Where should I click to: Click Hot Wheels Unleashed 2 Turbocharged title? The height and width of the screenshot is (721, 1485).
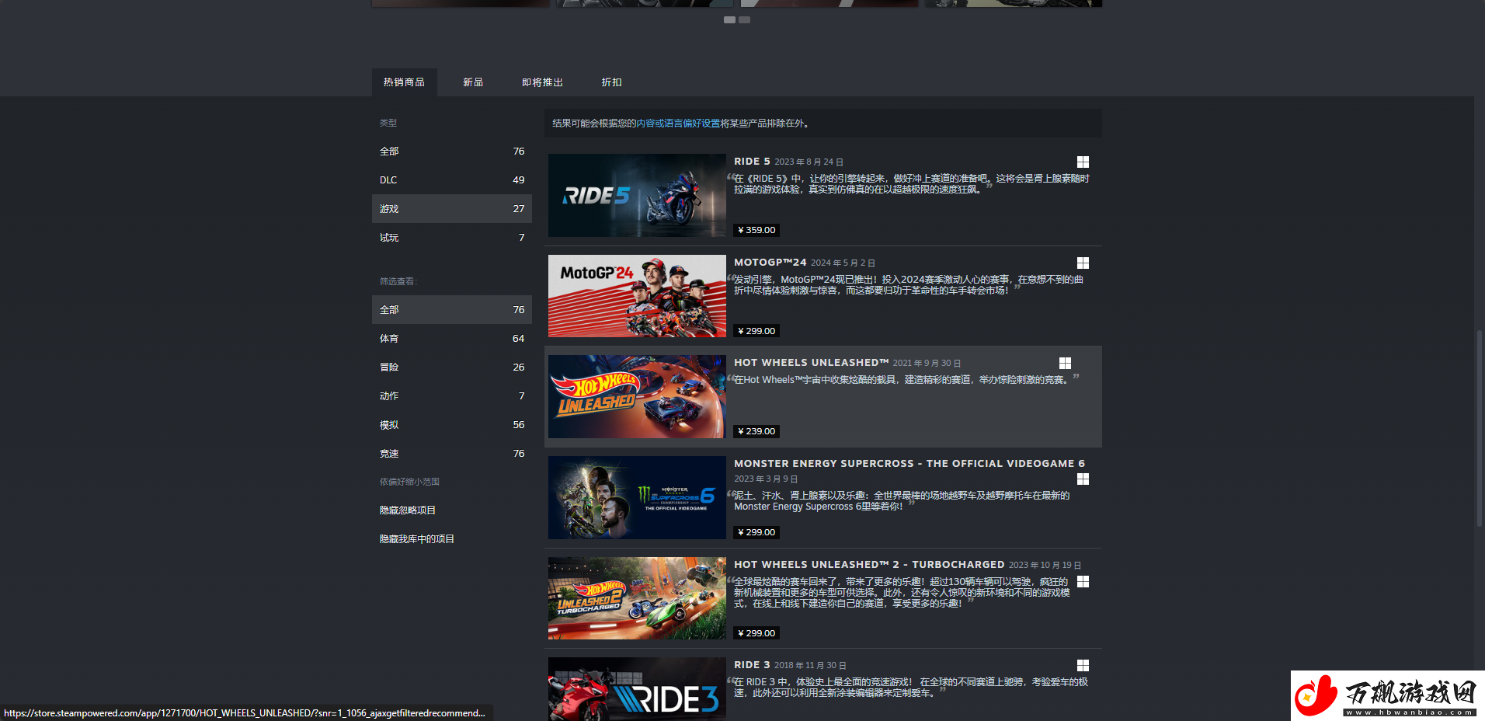[869, 565]
